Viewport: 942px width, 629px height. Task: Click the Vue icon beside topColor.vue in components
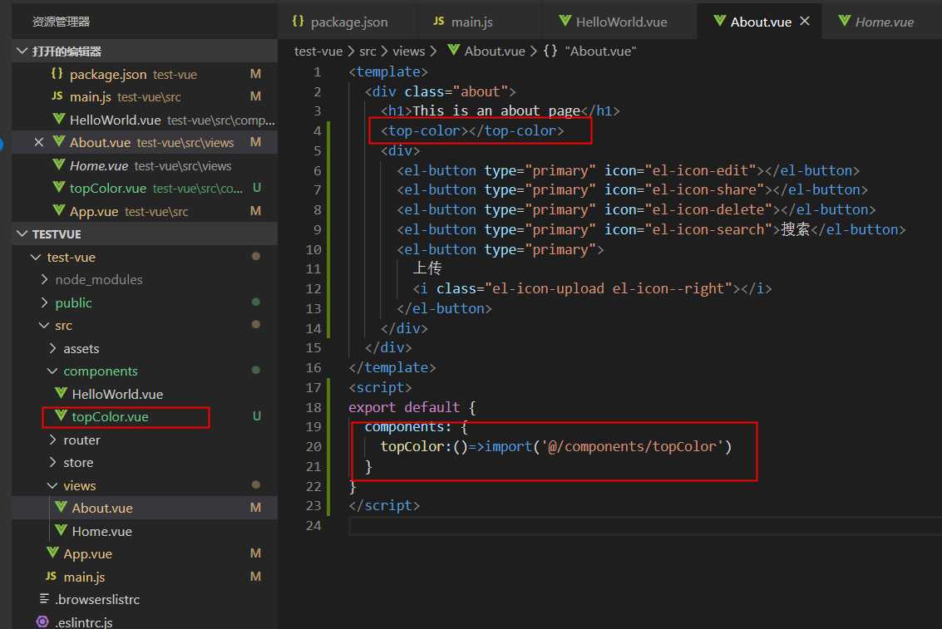coord(61,415)
